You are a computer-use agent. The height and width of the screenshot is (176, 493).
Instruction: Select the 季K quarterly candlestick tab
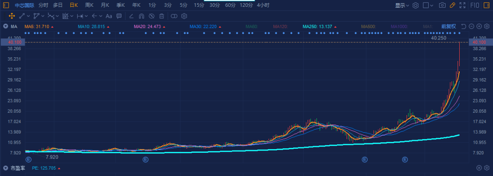(x=121, y=5)
